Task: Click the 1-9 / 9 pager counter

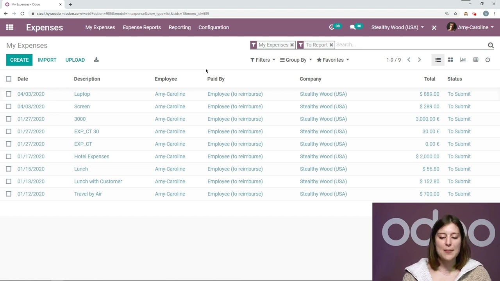Action: 393,60
